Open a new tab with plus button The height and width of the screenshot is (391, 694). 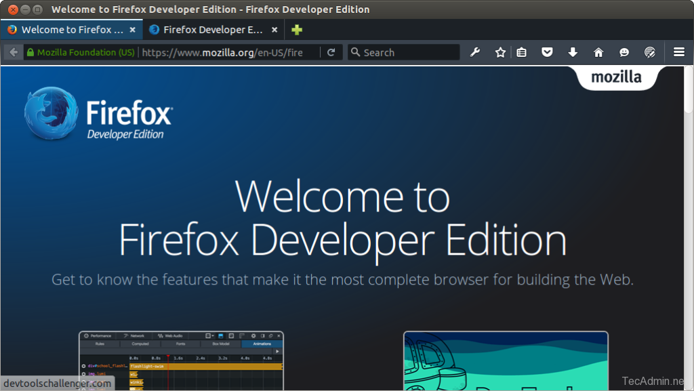297,30
